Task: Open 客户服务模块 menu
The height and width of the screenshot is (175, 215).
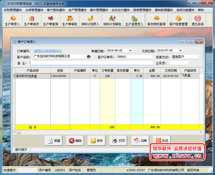Action: click(56, 10)
